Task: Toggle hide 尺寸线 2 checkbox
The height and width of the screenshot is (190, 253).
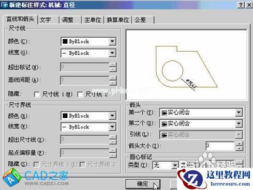Action: click(x=80, y=94)
